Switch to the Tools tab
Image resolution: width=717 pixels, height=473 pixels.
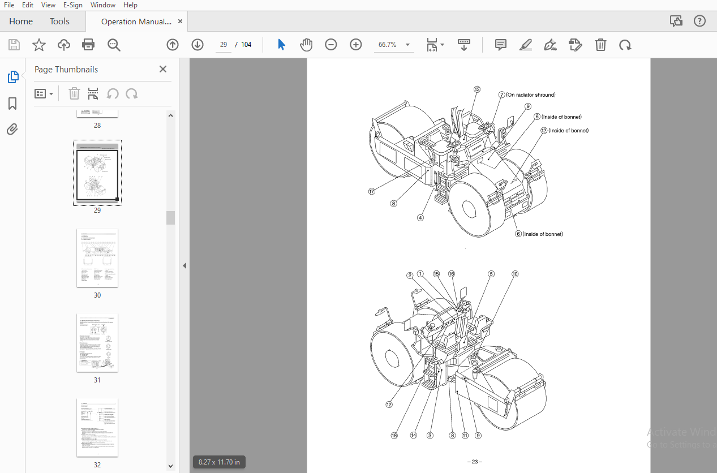pyautogui.click(x=59, y=21)
